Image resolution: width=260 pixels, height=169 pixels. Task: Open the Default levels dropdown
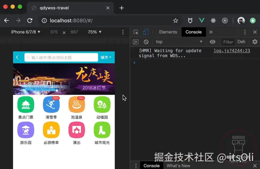[241, 42]
